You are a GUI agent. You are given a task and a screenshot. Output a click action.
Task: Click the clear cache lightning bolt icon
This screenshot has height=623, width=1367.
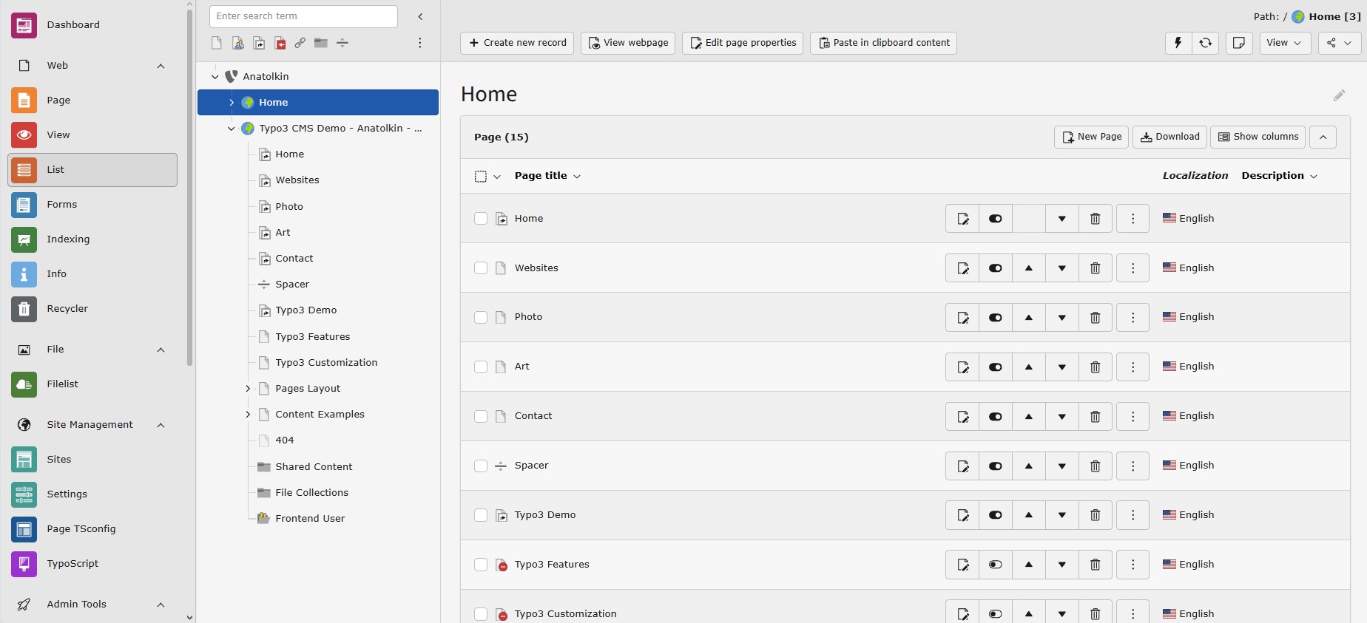pos(1178,43)
